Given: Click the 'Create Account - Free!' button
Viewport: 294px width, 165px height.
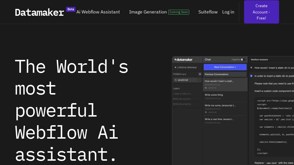Looking at the screenshot, I should pyautogui.click(x=261, y=12).
